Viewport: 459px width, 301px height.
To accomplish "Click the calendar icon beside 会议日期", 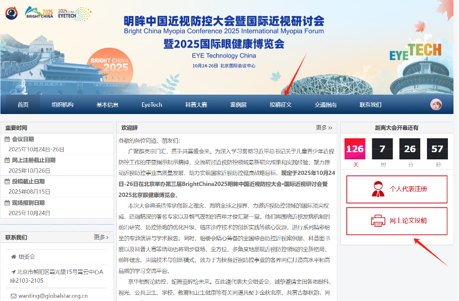I will tap(7, 139).
